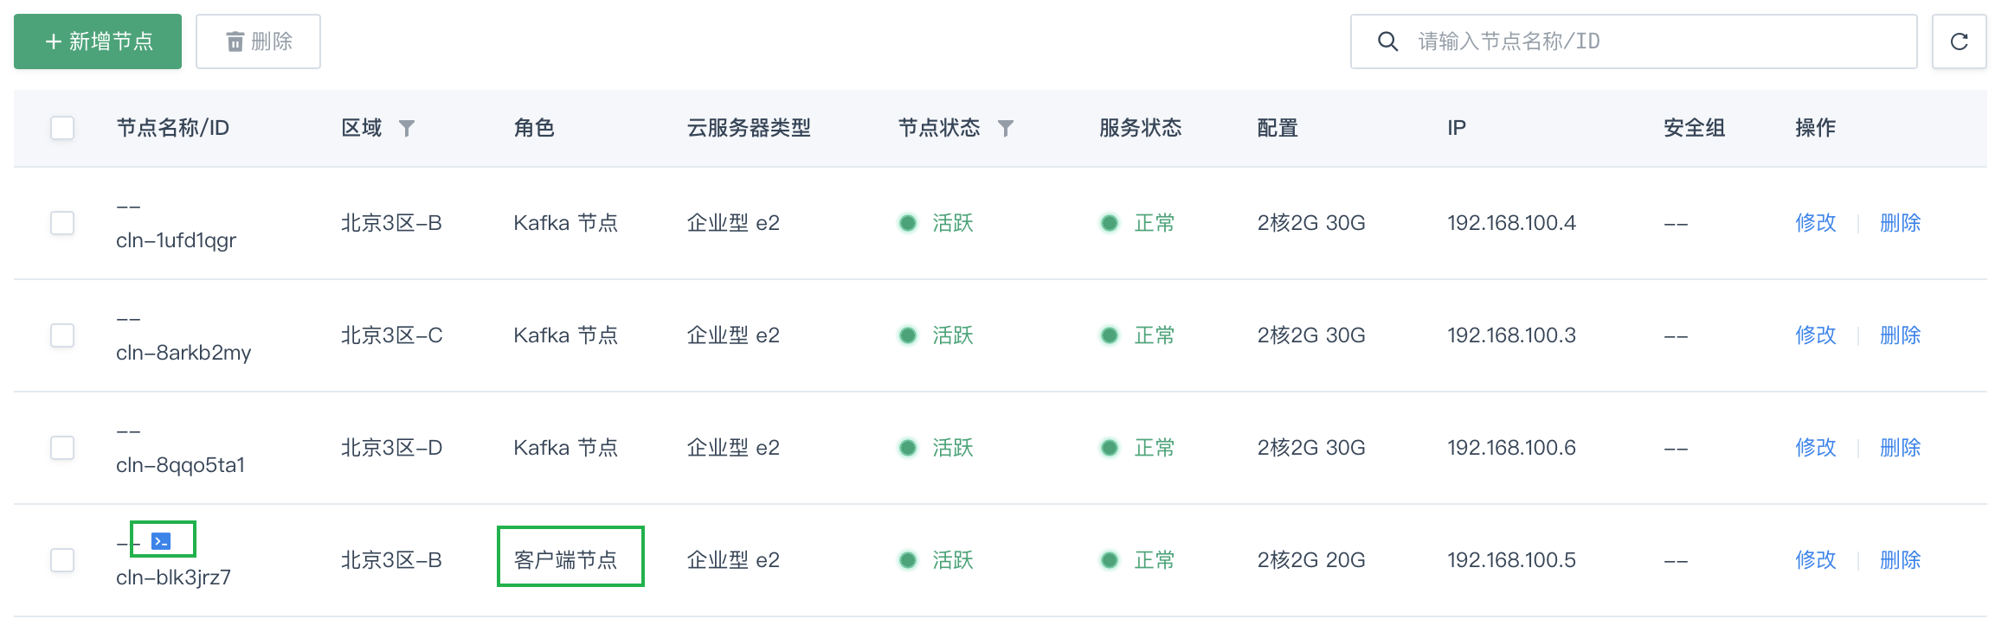Image resolution: width=2008 pixels, height=638 pixels.
Task: Check the checkbox for node cln-8arkb2my
Action: pyautogui.click(x=61, y=335)
